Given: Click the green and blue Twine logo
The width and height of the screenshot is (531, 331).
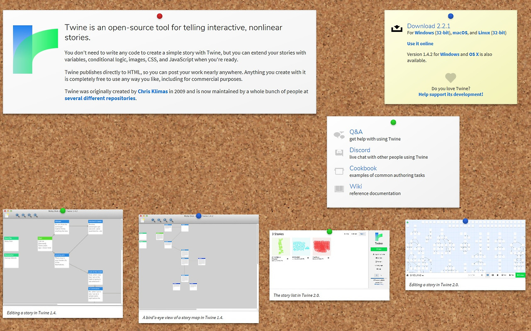Looking at the screenshot, I should click(36, 50).
